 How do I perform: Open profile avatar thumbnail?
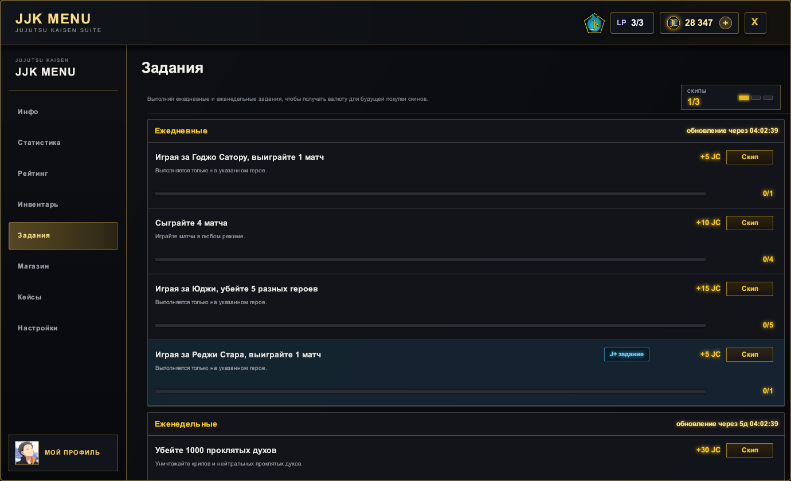point(27,453)
